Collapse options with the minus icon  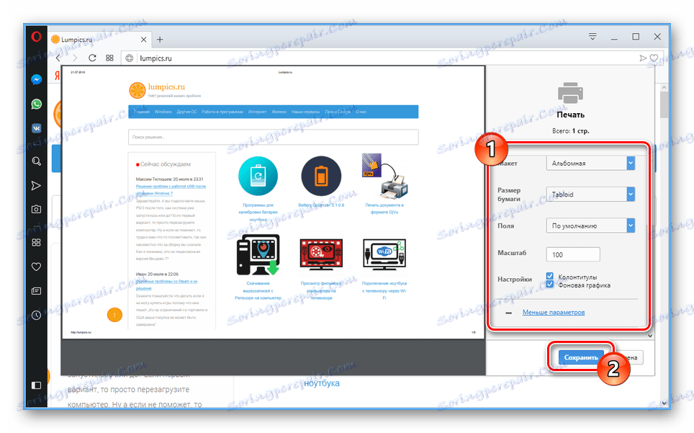pos(508,313)
